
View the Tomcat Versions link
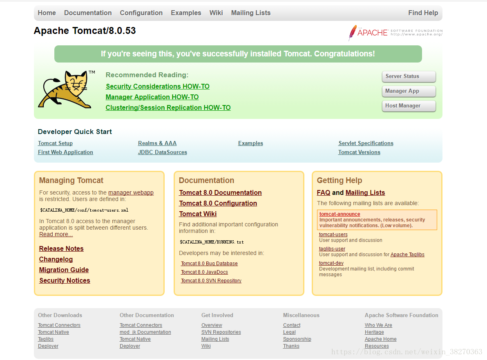360,152
